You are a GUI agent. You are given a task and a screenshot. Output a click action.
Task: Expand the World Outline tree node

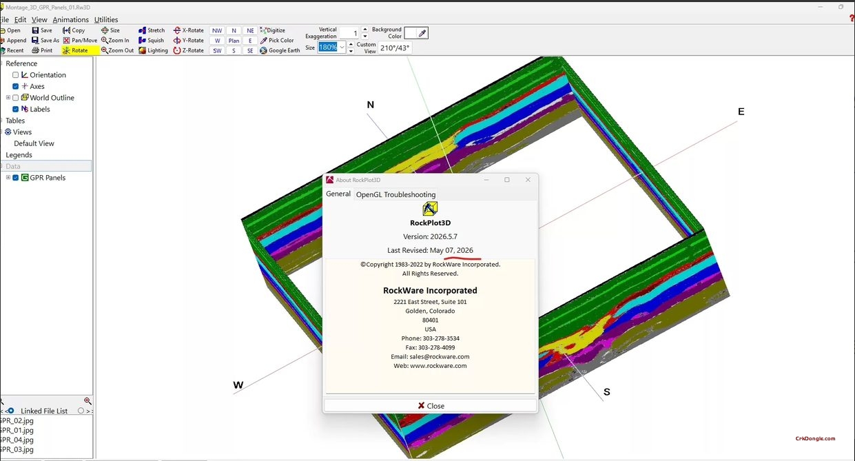[8, 98]
